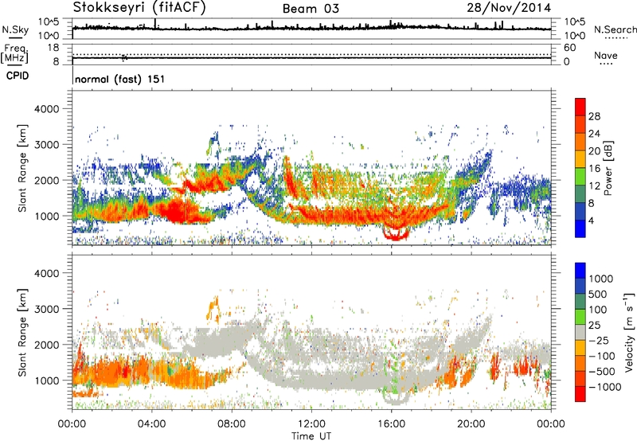Image resolution: width=637 pixels, height=441 pixels.
Task: Pick the red top segment of power color bar
Action: pos(580,107)
